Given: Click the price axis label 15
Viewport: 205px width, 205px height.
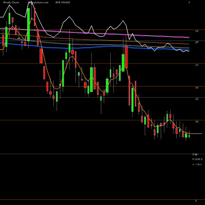Looking at the screenshot, I should (197, 65).
